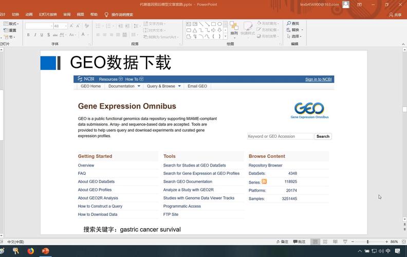This screenshot has height=257, width=407.
Task: Click the Search button beside the GEO keyword box
Action: (x=323, y=136)
